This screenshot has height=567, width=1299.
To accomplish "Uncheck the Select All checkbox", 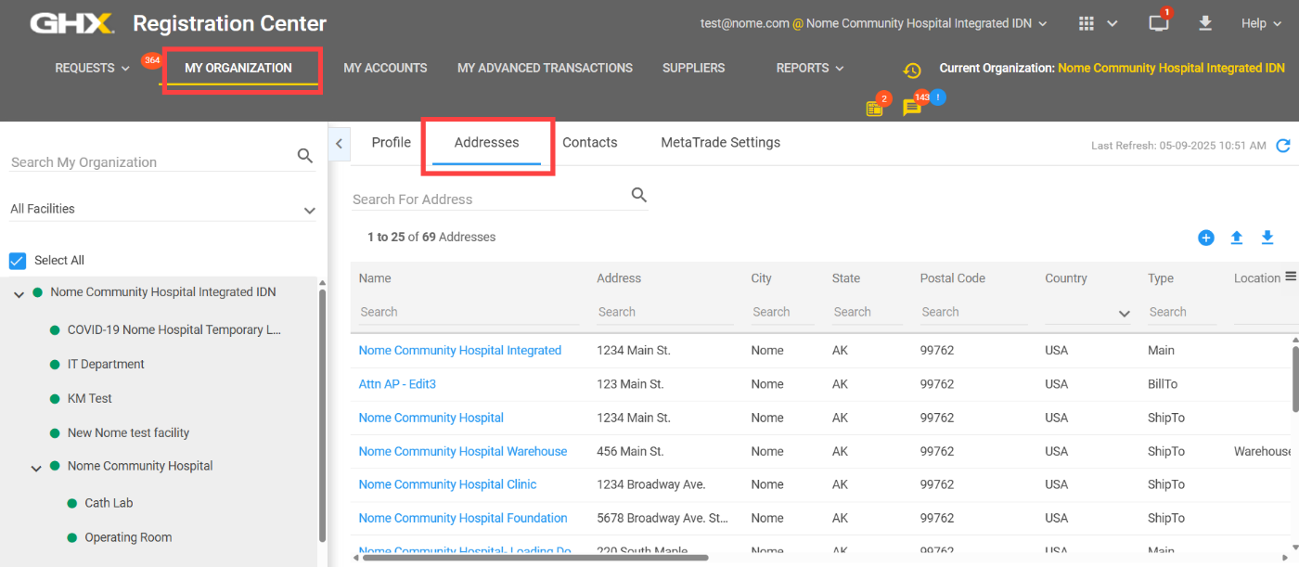I will click(17, 260).
